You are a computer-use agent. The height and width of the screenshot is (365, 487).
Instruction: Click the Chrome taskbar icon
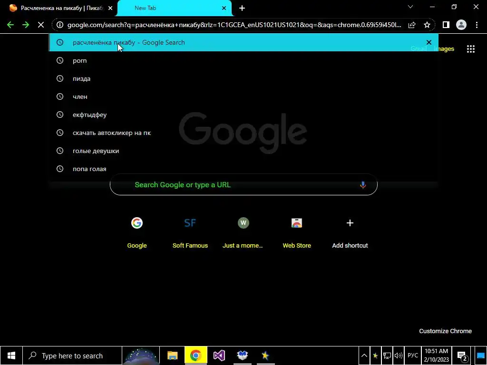[x=195, y=355]
